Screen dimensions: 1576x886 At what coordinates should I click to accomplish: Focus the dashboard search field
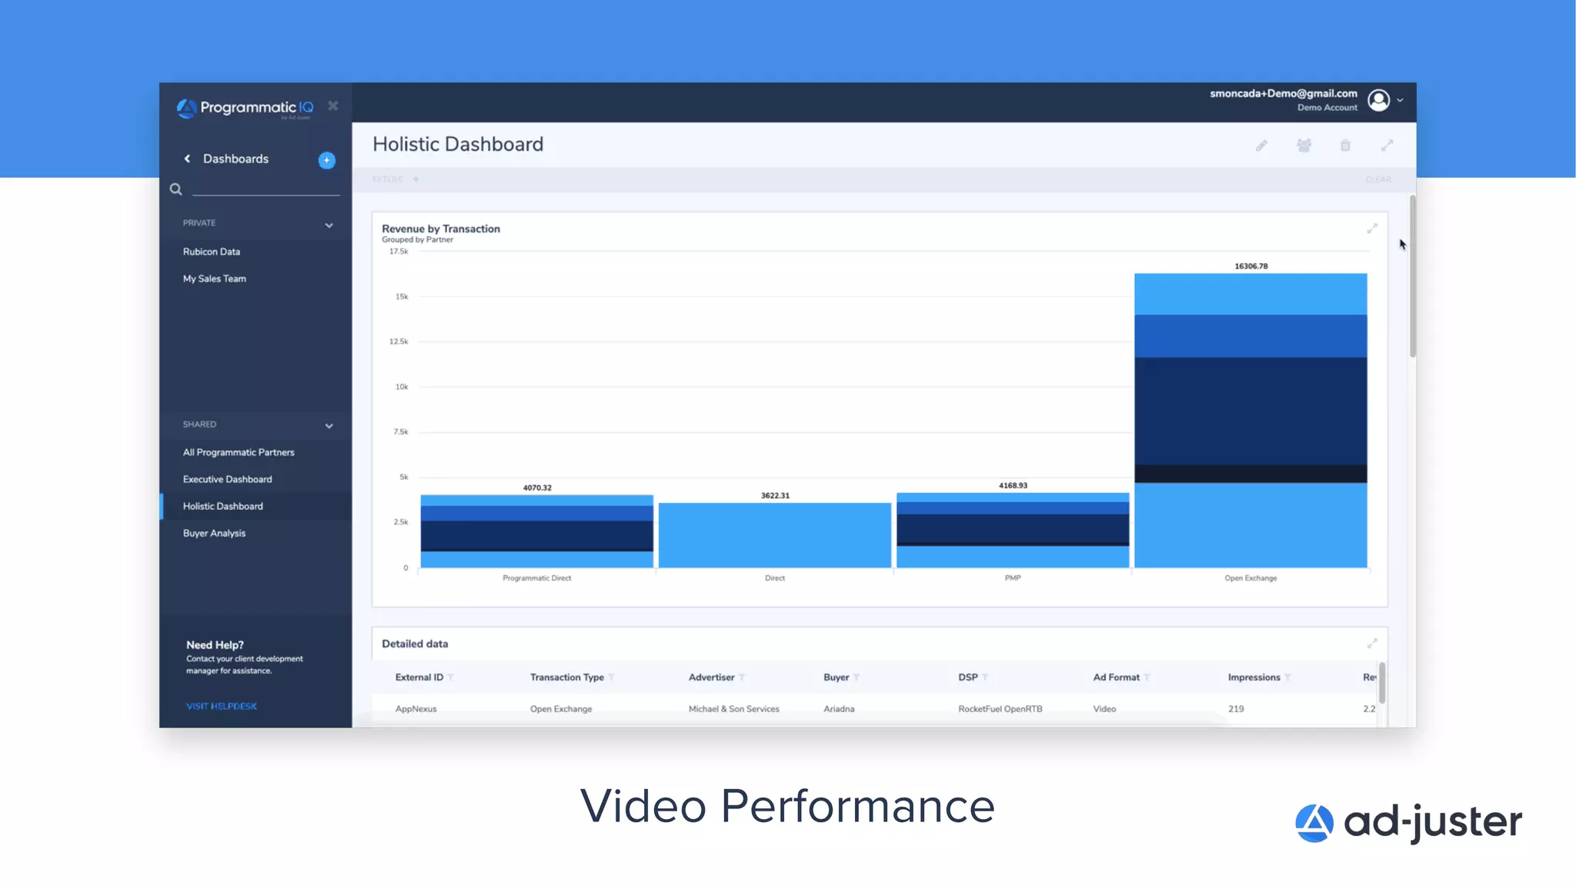coord(265,188)
